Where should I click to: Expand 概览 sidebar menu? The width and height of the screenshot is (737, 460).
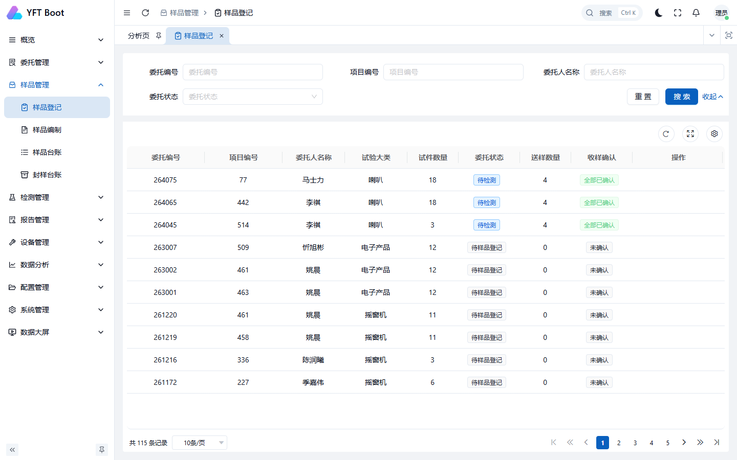click(x=57, y=40)
